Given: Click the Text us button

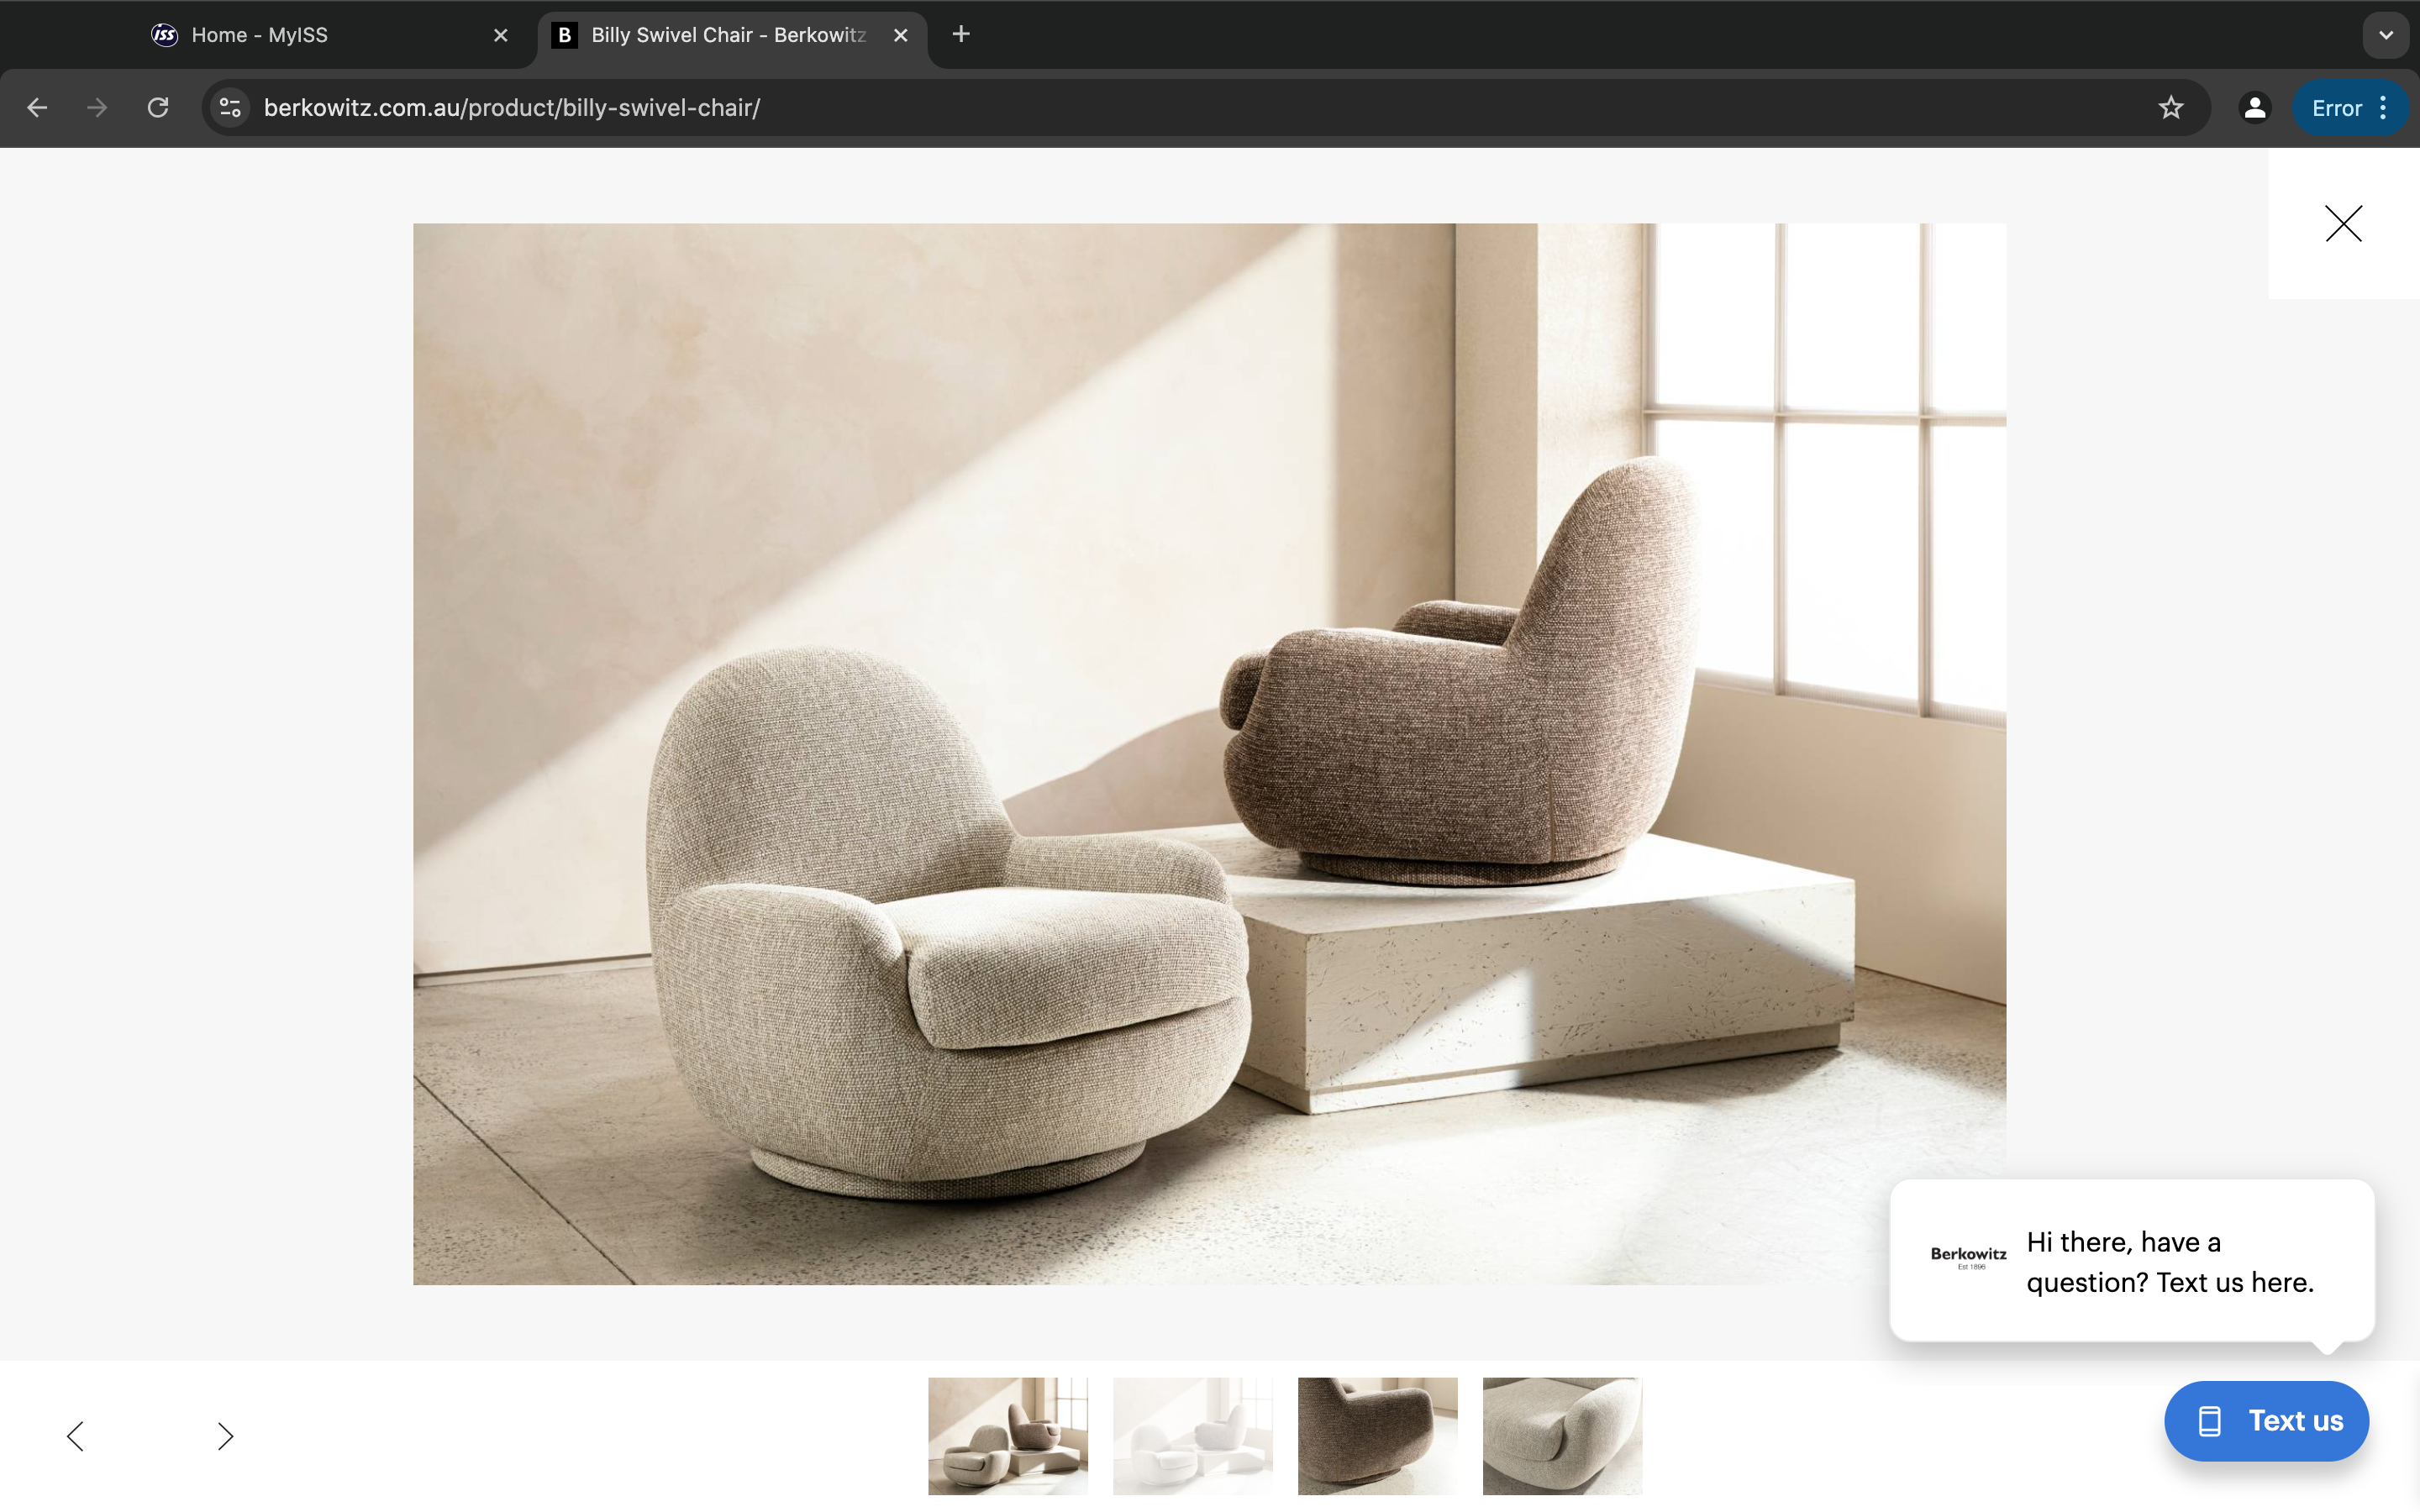Looking at the screenshot, I should coord(2266,1421).
